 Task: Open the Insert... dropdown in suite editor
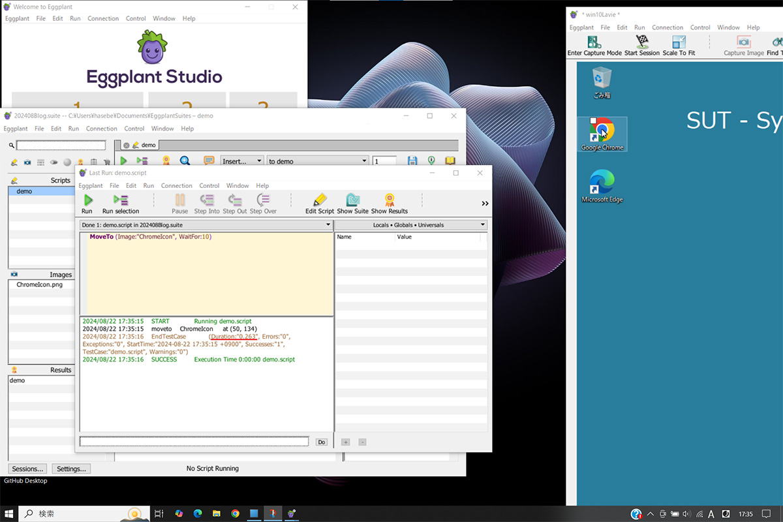tap(242, 161)
